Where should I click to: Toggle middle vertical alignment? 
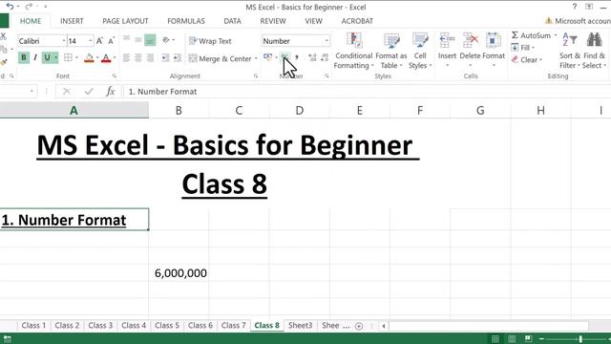click(138, 40)
